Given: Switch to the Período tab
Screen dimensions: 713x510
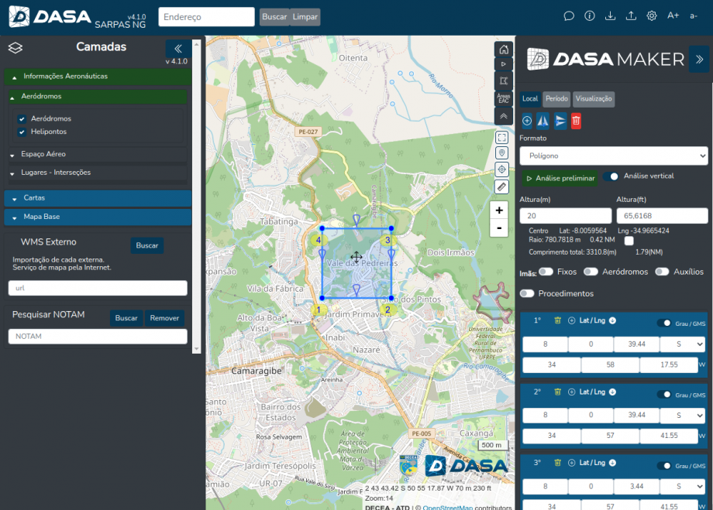Looking at the screenshot, I should [558, 98].
